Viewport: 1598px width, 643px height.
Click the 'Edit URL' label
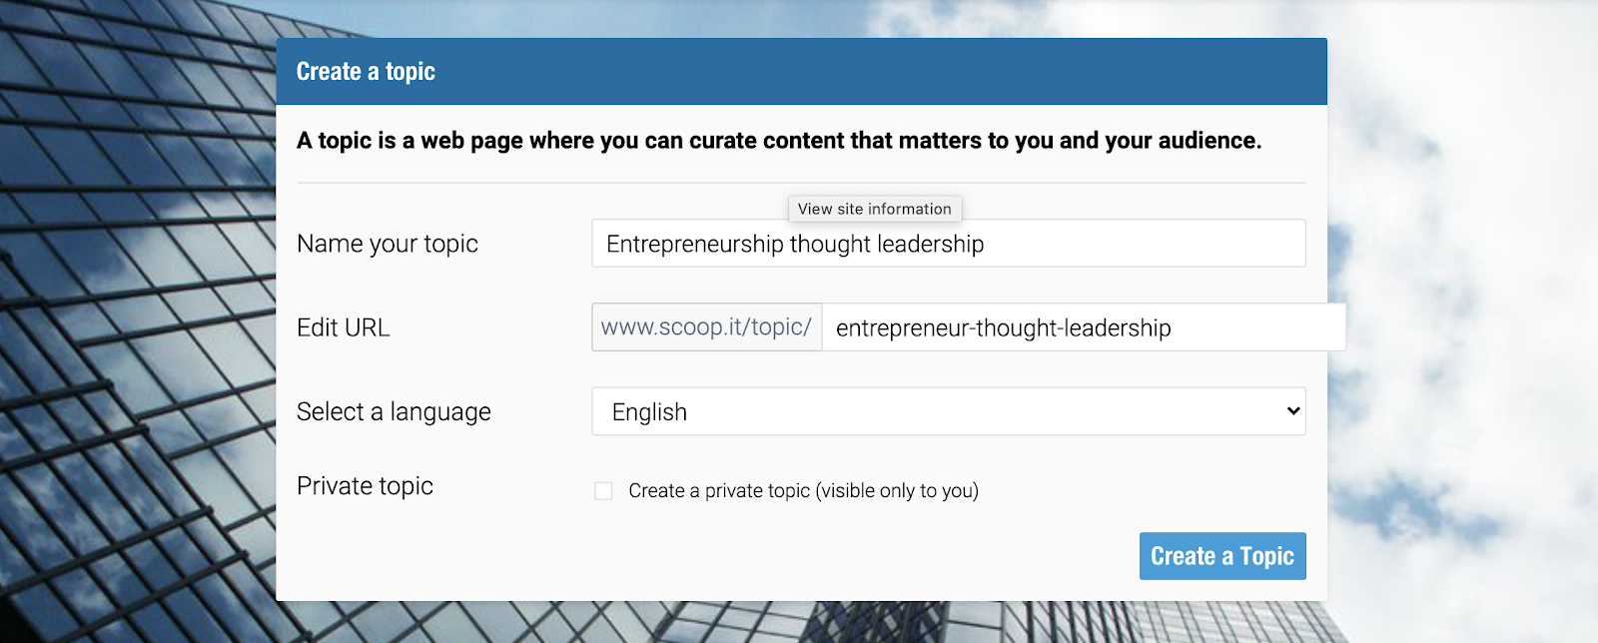pyautogui.click(x=344, y=327)
